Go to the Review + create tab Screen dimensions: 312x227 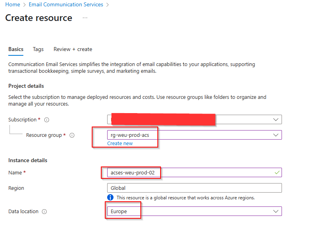coord(73,49)
